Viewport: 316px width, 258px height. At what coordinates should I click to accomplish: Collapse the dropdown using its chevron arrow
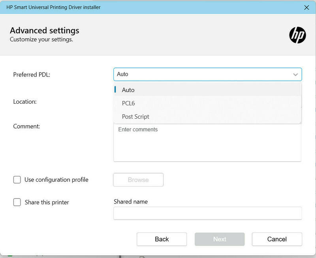pos(295,74)
